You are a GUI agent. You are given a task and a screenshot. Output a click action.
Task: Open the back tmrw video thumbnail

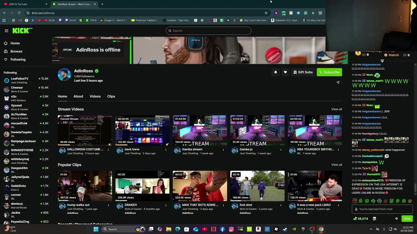point(142,130)
